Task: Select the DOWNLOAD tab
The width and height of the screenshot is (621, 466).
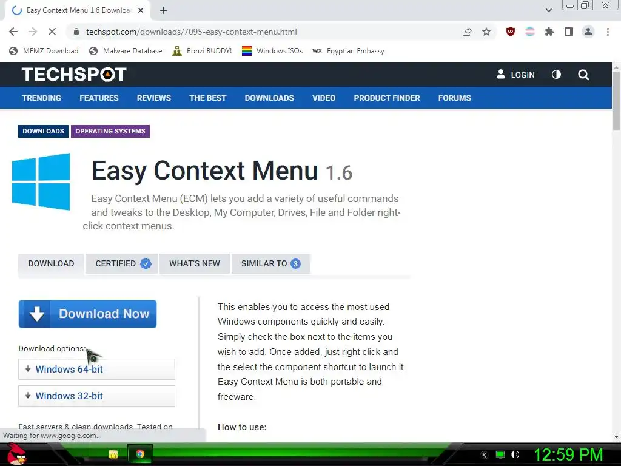Action: tap(51, 263)
